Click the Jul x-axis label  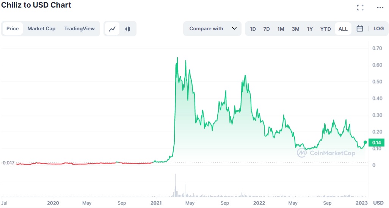4,203
